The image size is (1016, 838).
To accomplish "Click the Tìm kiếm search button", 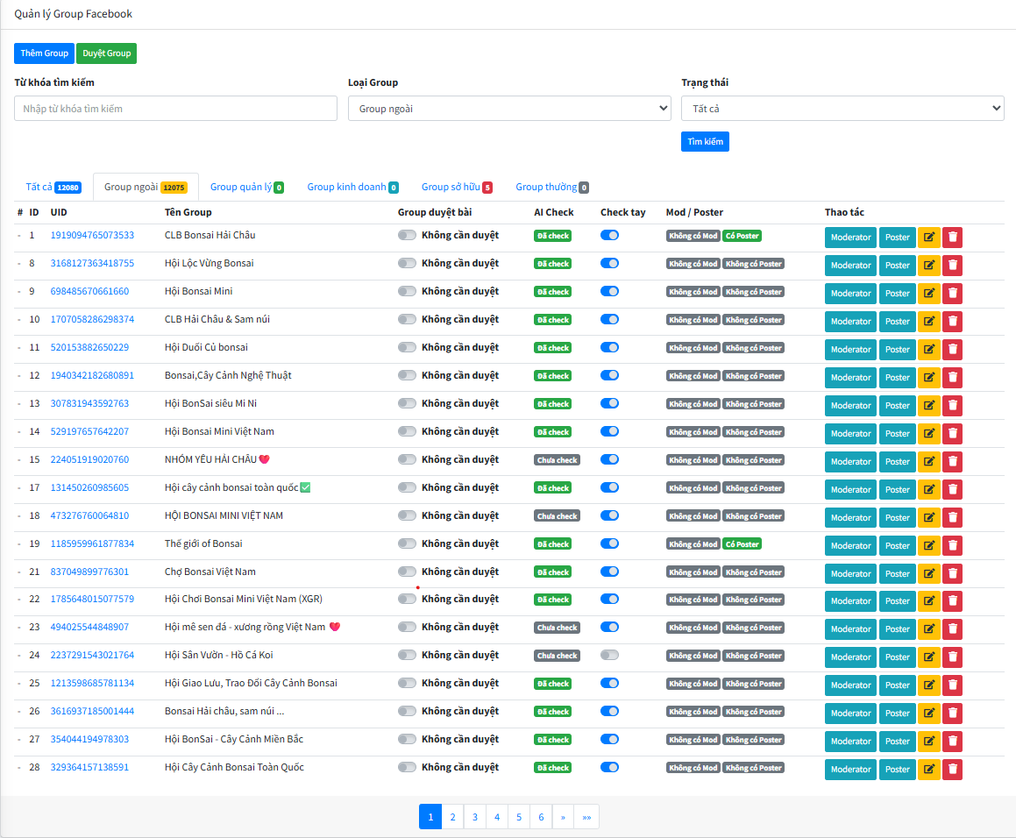I will coord(705,141).
